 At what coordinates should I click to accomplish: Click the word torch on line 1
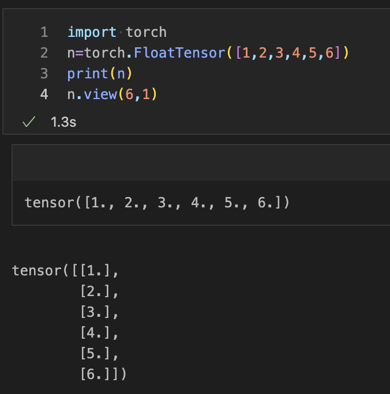pyautogui.click(x=146, y=32)
